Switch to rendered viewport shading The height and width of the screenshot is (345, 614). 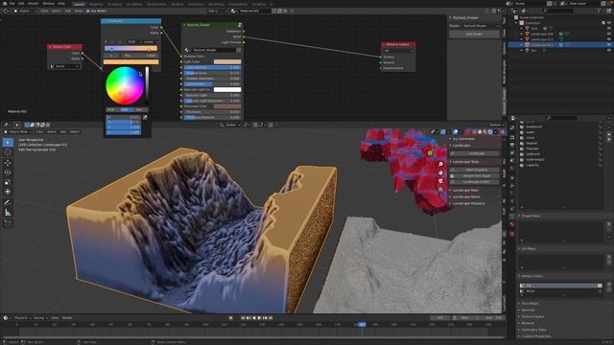click(490, 132)
